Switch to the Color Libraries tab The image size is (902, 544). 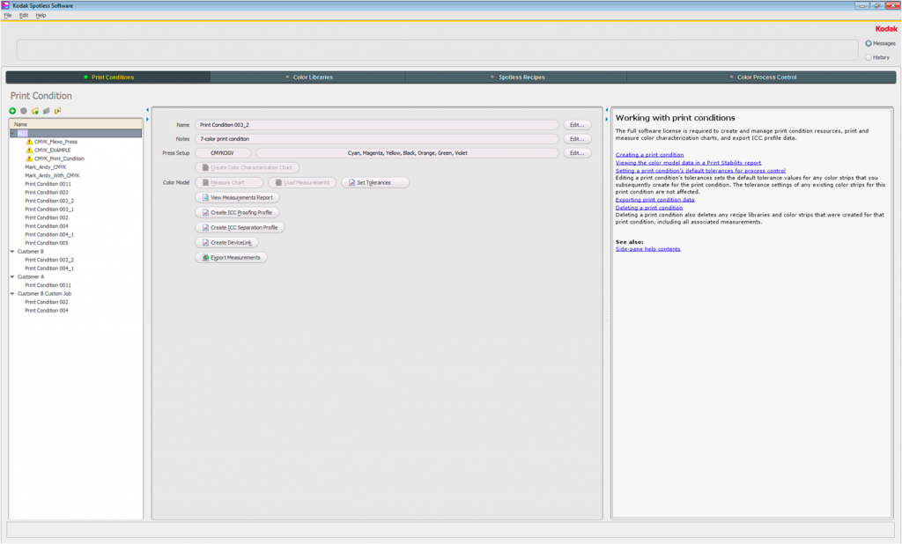click(x=307, y=77)
